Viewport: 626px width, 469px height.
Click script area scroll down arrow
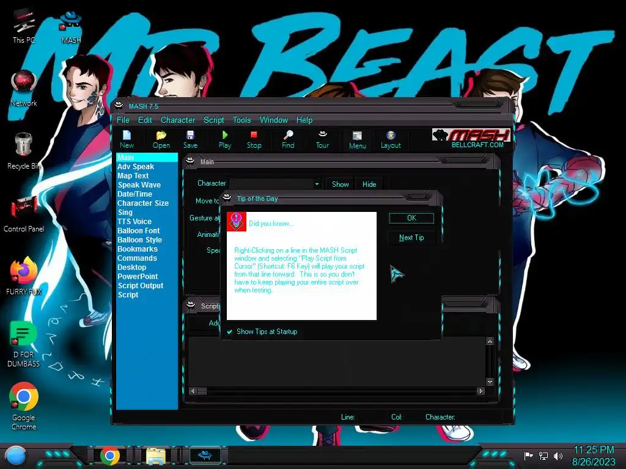click(490, 382)
